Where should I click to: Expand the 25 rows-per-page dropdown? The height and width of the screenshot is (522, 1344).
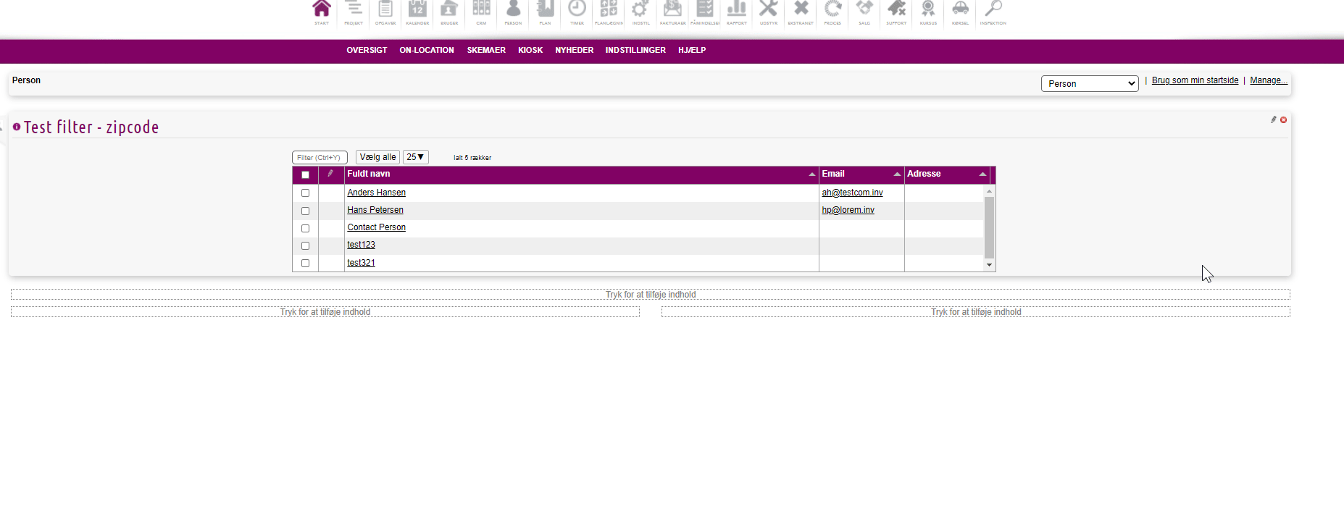click(415, 157)
